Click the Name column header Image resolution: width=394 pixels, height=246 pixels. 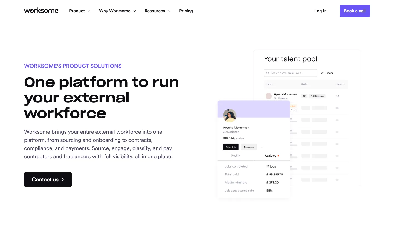(x=269, y=84)
